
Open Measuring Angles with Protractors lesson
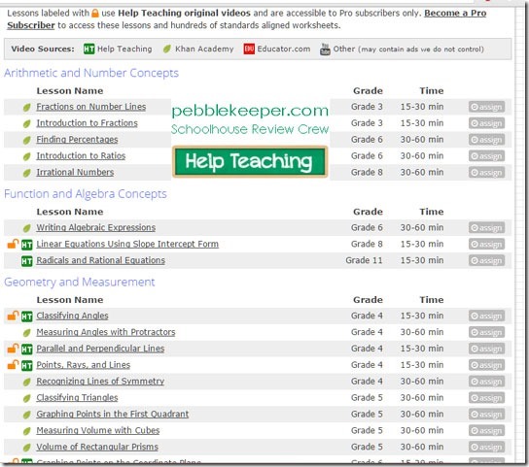(106, 332)
